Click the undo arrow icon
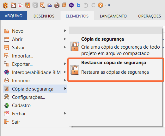Image resolution: width=165 pixels, height=136 pixels. (86, 5)
